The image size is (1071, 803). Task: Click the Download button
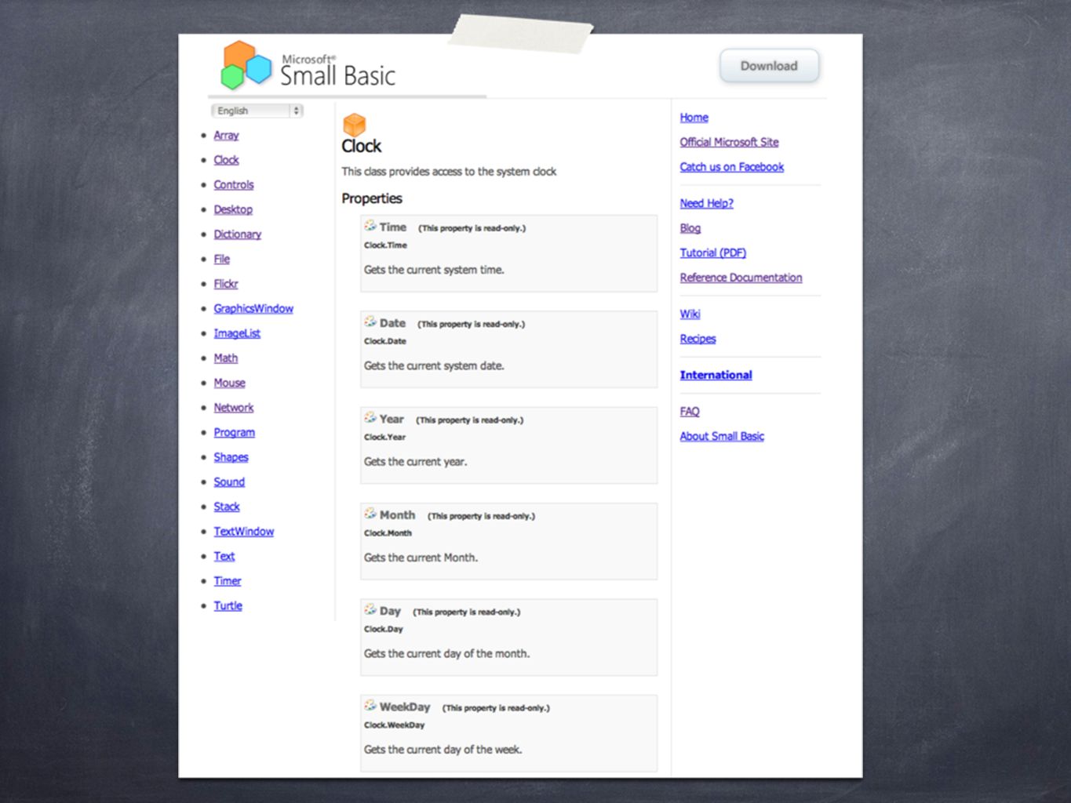click(769, 66)
